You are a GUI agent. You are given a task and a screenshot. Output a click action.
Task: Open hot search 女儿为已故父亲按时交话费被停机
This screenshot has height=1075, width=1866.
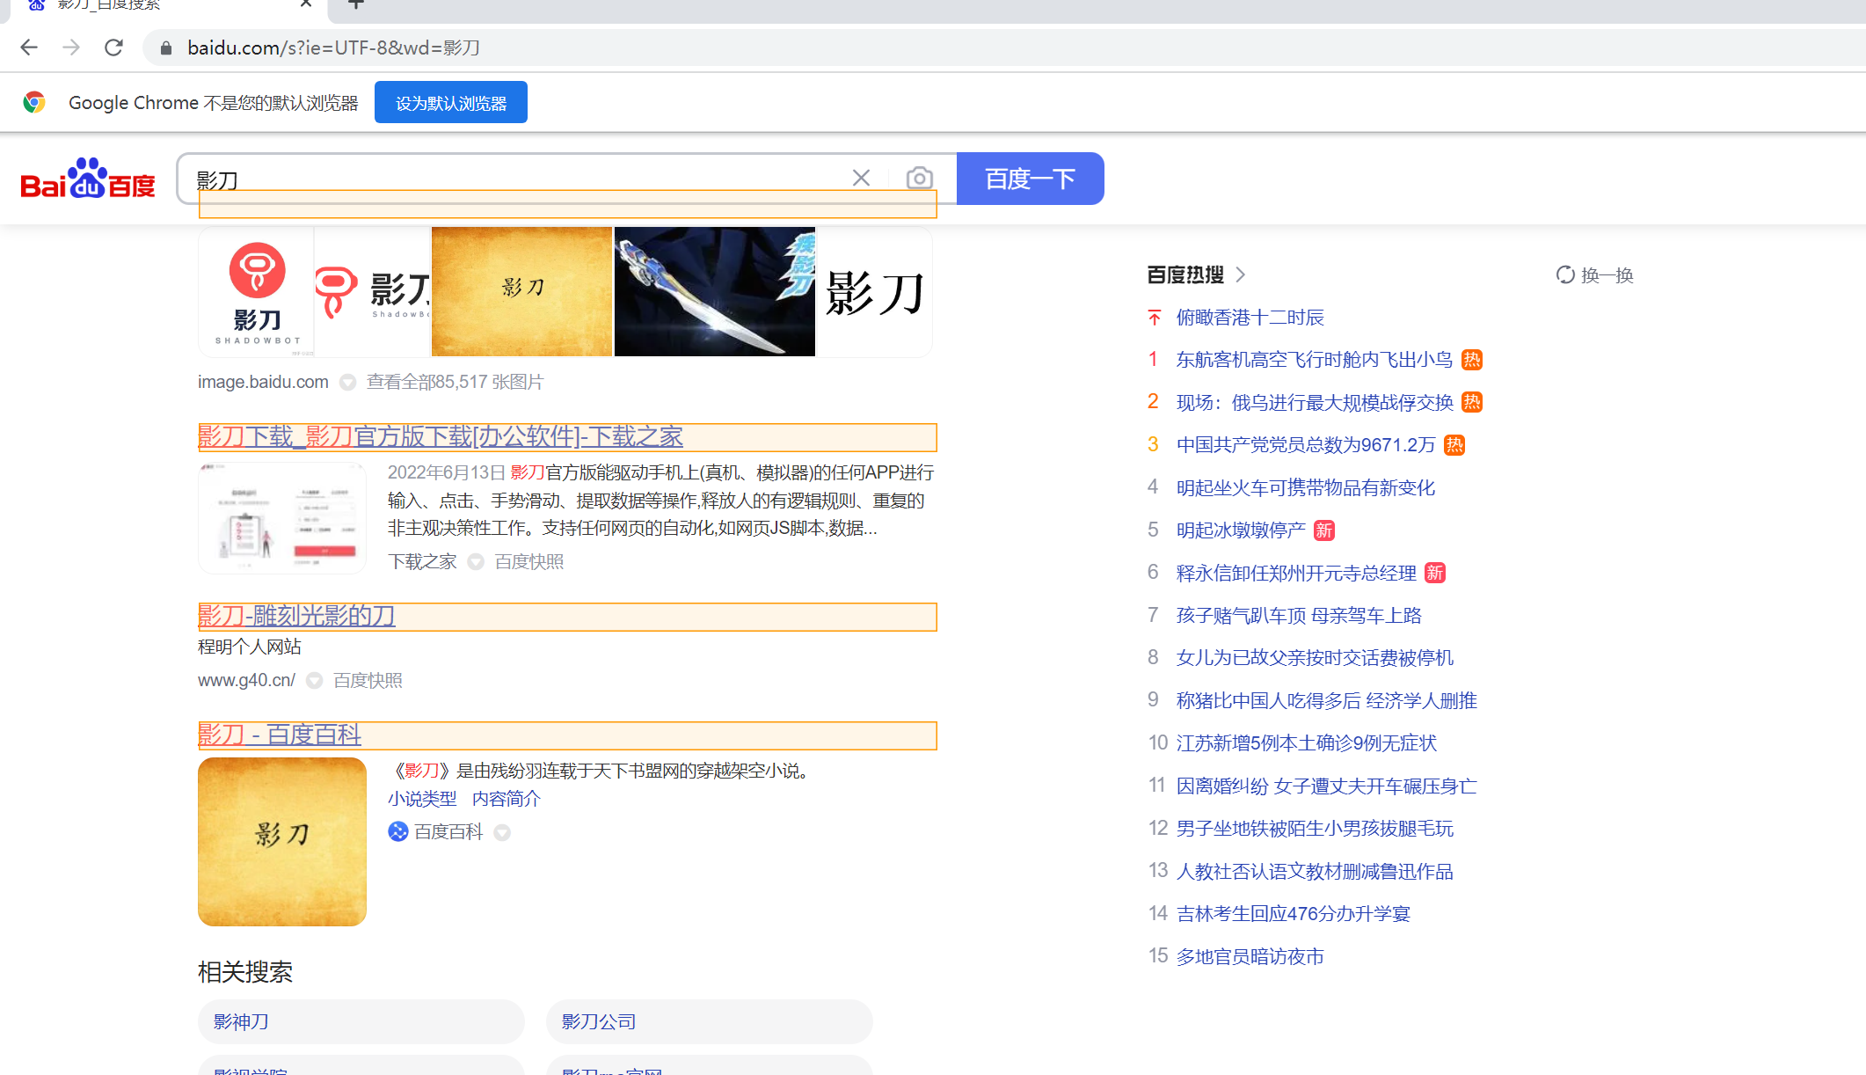[x=1315, y=658]
